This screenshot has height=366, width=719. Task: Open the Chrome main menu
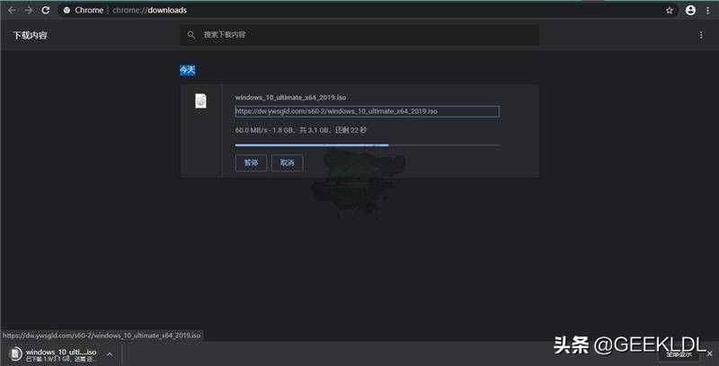(708, 10)
